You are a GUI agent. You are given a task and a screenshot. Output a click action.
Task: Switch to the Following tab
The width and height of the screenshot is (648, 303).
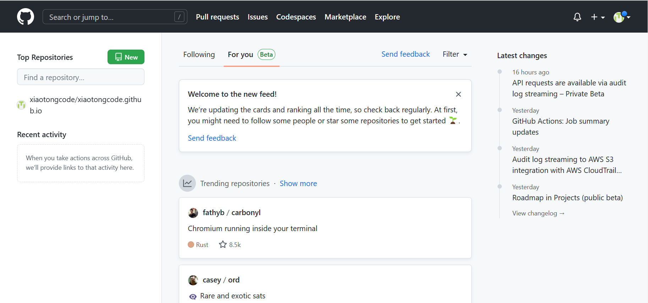[x=199, y=55]
